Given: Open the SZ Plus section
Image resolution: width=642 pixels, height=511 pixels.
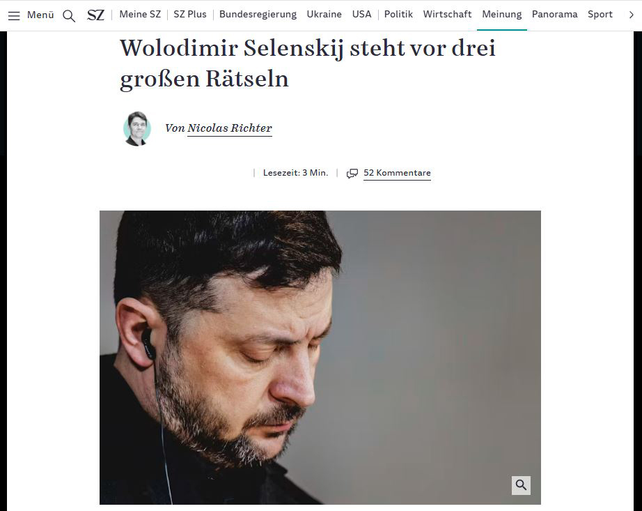Looking at the screenshot, I should coord(190,15).
